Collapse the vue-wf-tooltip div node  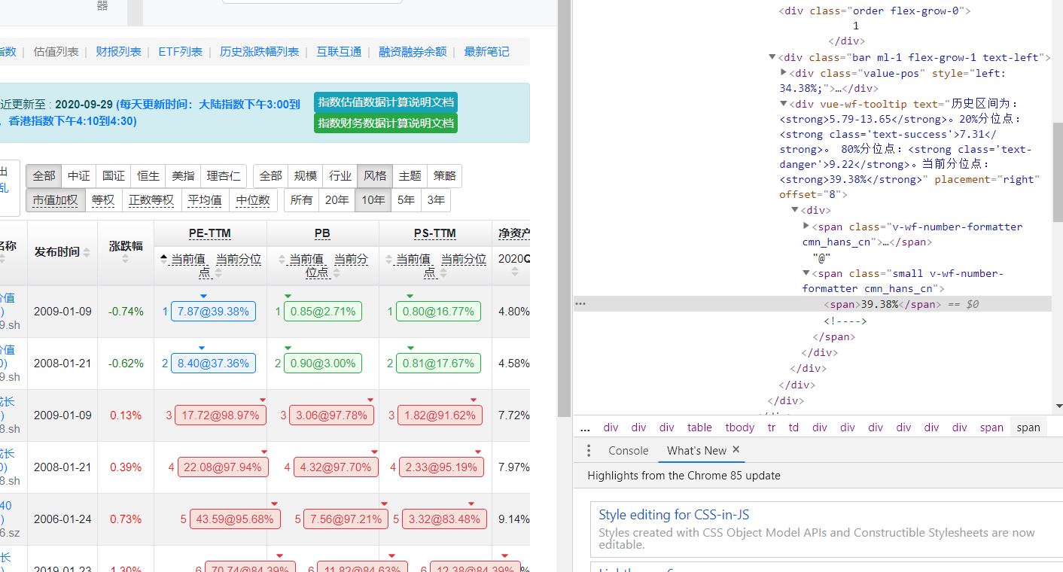(x=784, y=103)
